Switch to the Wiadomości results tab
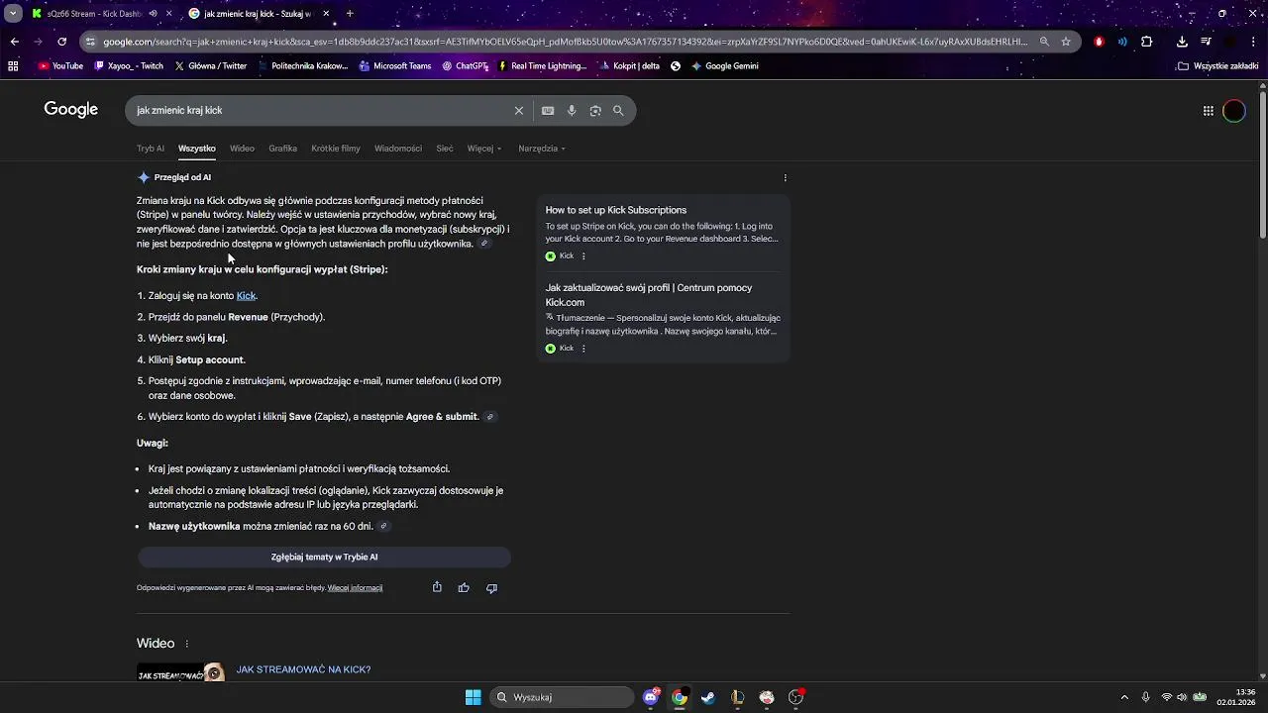Image resolution: width=1268 pixels, height=713 pixels. pyautogui.click(x=398, y=149)
